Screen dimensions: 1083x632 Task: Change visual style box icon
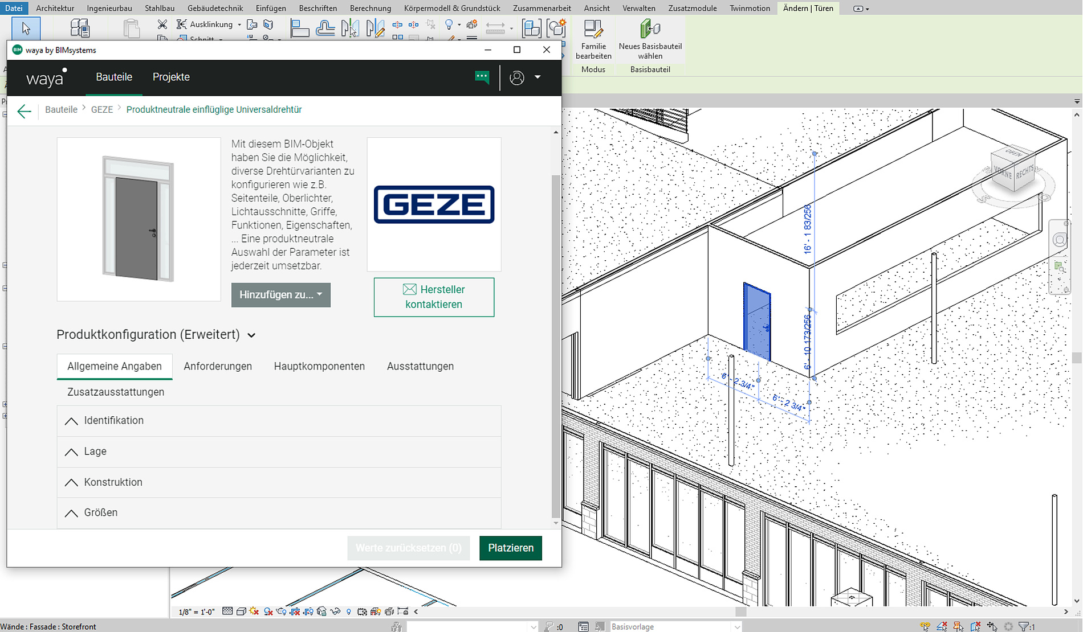(x=241, y=612)
